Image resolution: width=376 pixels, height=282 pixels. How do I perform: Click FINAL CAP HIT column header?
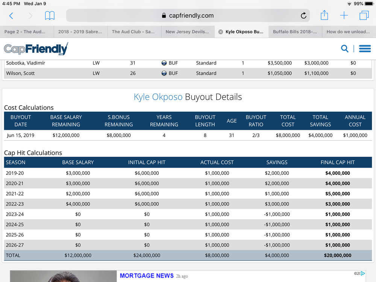point(338,162)
